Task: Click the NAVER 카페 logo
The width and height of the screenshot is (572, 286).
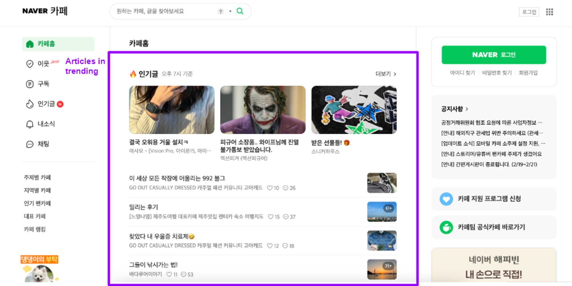Action: coord(45,11)
